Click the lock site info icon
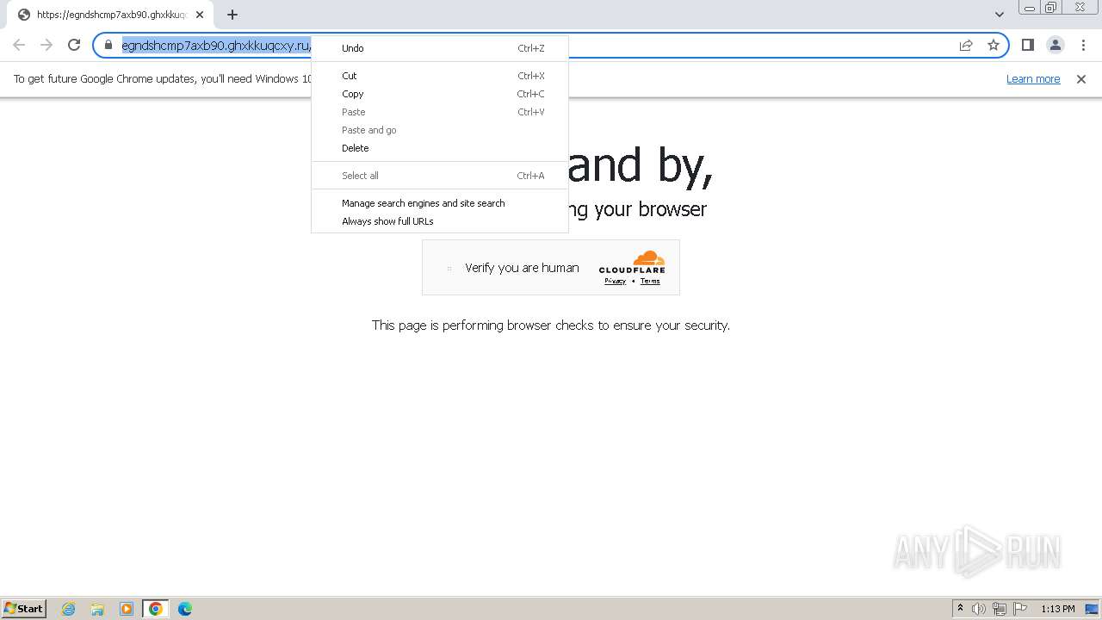The height and width of the screenshot is (620, 1102). (x=108, y=45)
